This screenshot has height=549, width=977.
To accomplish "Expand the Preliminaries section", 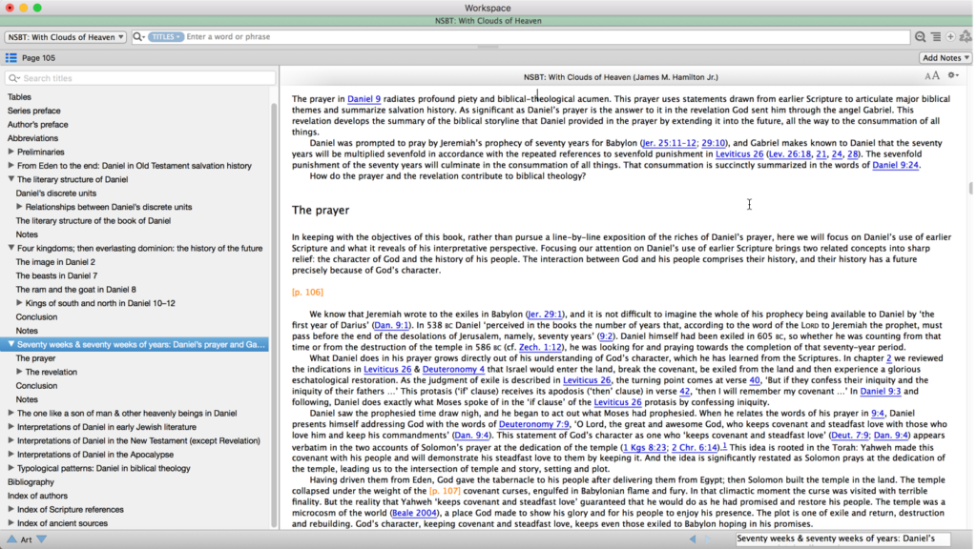I will pos(11,152).
